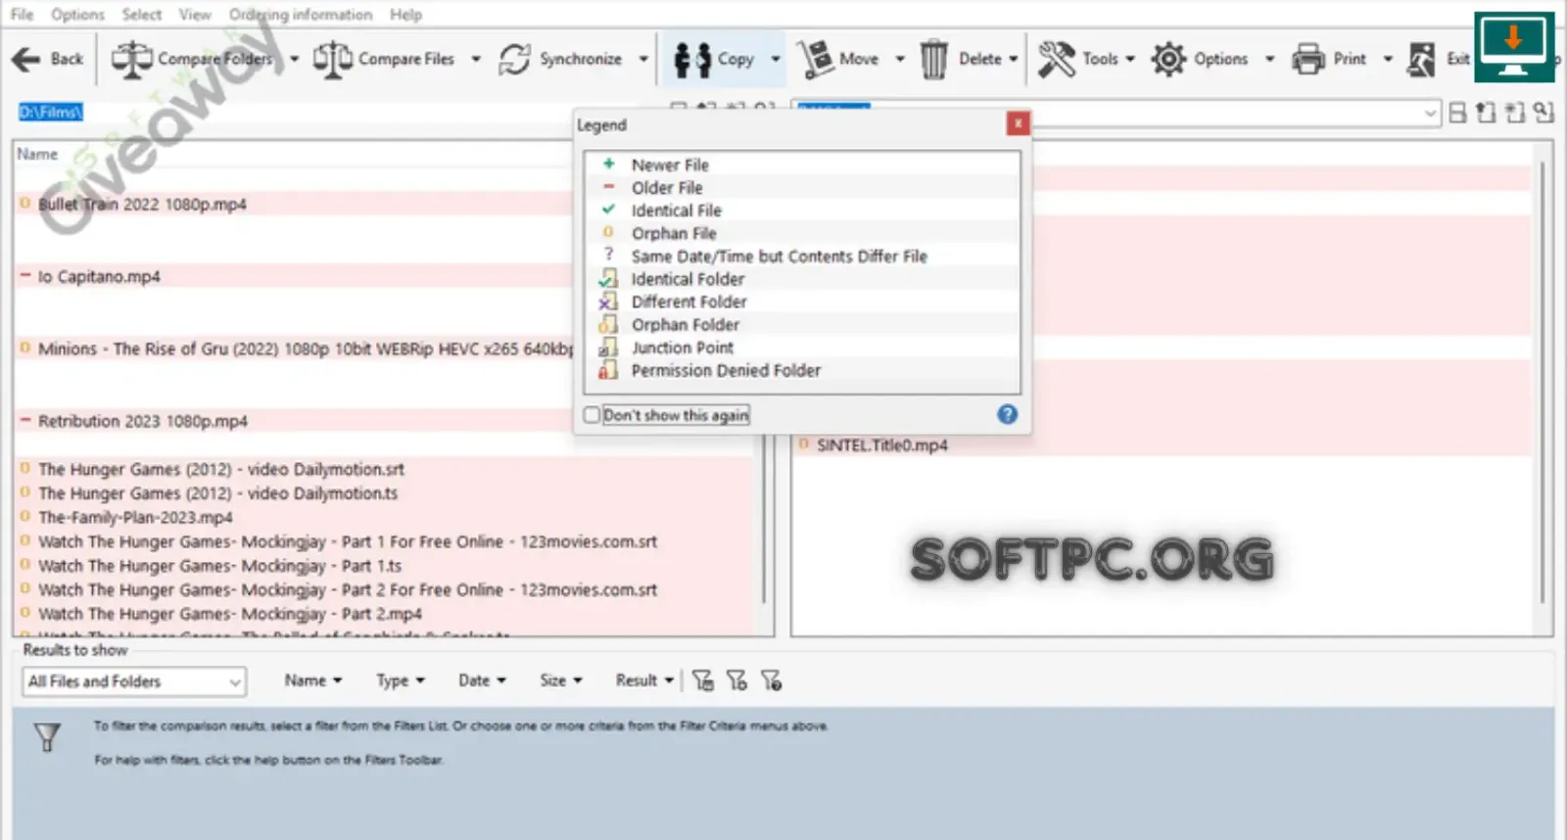Tick the Don't show this again checkbox
The width and height of the screenshot is (1567, 840).
pyautogui.click(x=592, y=415)
